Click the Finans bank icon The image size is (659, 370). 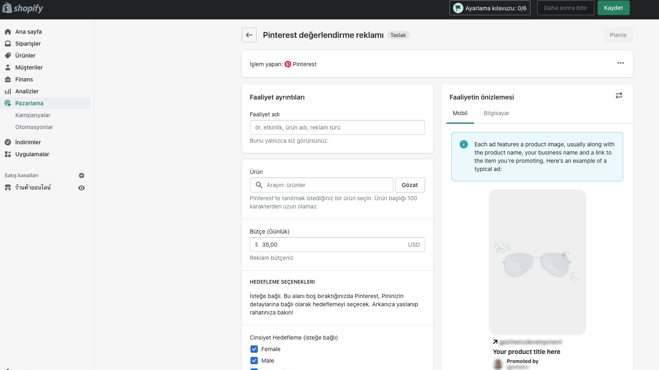click(x=8, y=79)
